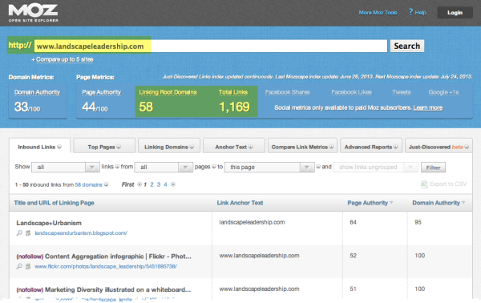This screenshot has width=481, height=303.
Task: Sort by Page Authority column arrow
Action: tap(391, 203)
